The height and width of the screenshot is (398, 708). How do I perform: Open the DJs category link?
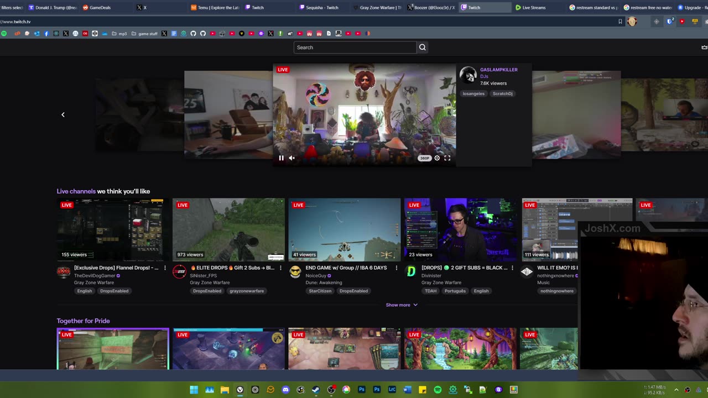pos(484,76)
